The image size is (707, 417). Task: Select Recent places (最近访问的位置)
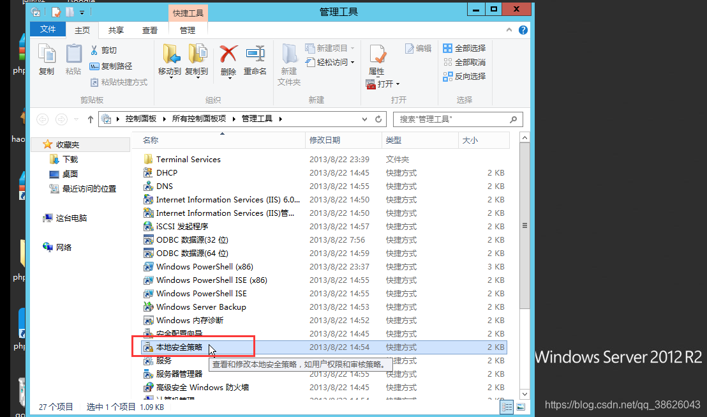[x=89, y=188]
